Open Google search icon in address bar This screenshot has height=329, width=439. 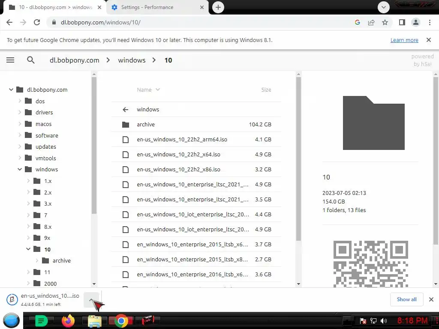click(x=357, y=22)
